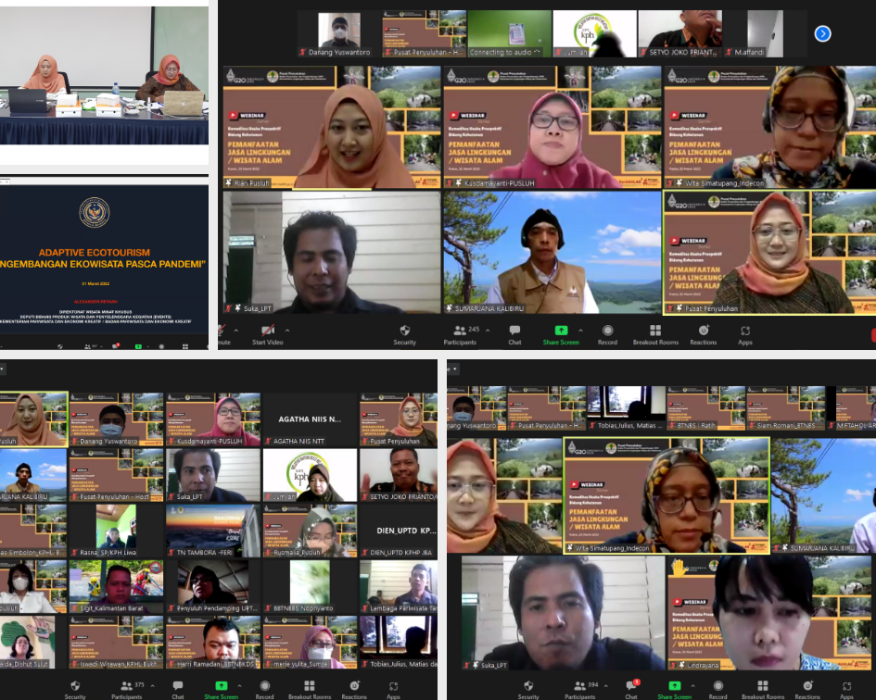Open Breakout Rooms in the 375-participant window
The height and width of the screenshot is (700, 876).
[x=310, y=690]
